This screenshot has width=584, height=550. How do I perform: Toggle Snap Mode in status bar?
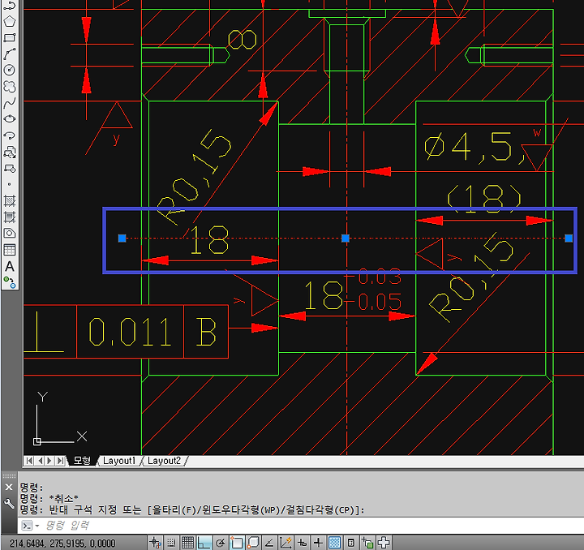171,543
